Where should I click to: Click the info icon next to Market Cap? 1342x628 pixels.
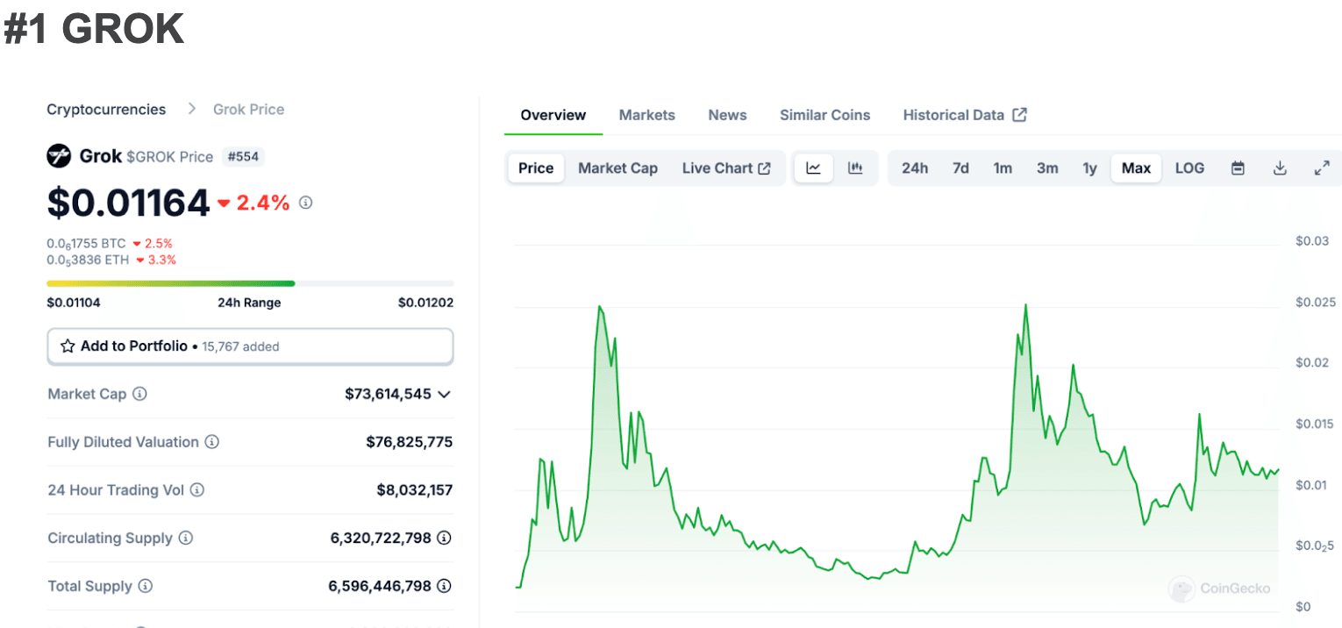click(x=139, y=395)
